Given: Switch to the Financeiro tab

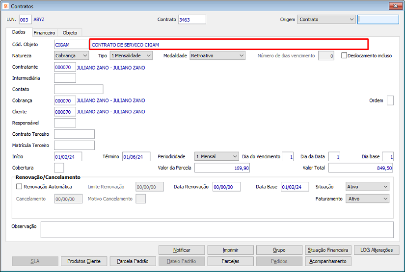Looking at the screenshot, I should click(x=44, y=33).
